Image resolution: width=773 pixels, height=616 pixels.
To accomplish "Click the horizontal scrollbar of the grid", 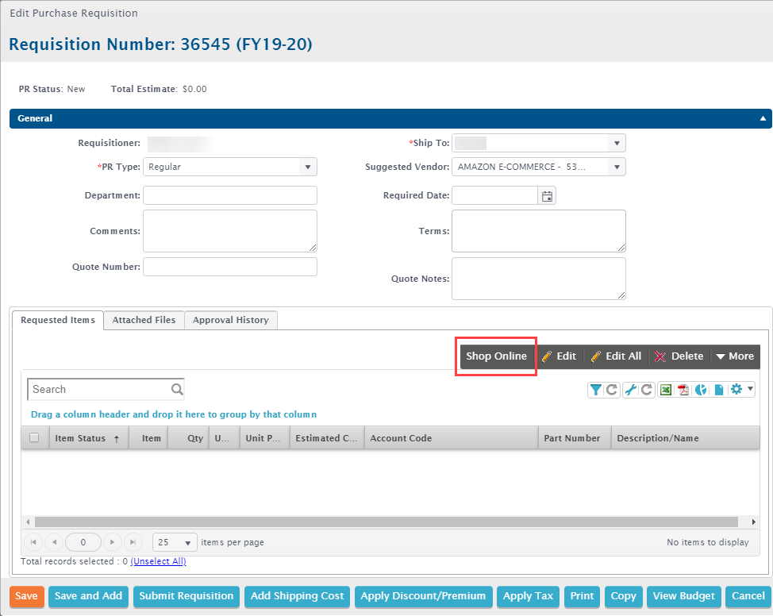I will coord(386,522).
